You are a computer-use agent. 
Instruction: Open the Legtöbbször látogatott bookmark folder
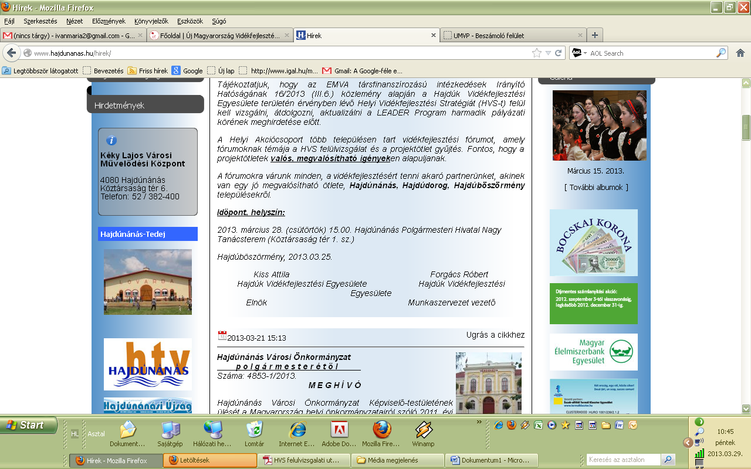tap(40, 70)
